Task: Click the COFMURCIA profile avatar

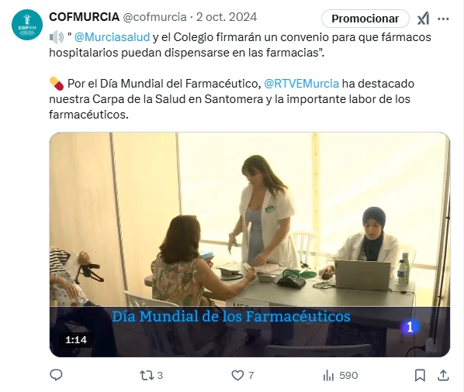Action: click(27, 25)
